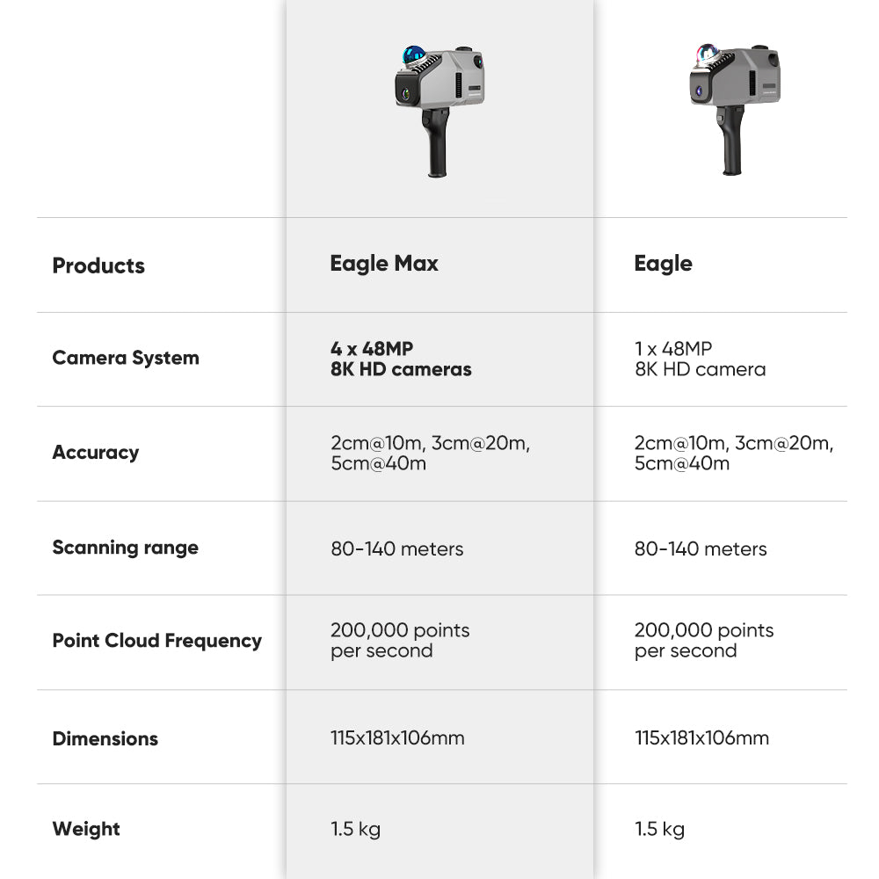Click Eagle's 200,000 points per second value
This screenshot has height=879, width=879.
(704, 641)
